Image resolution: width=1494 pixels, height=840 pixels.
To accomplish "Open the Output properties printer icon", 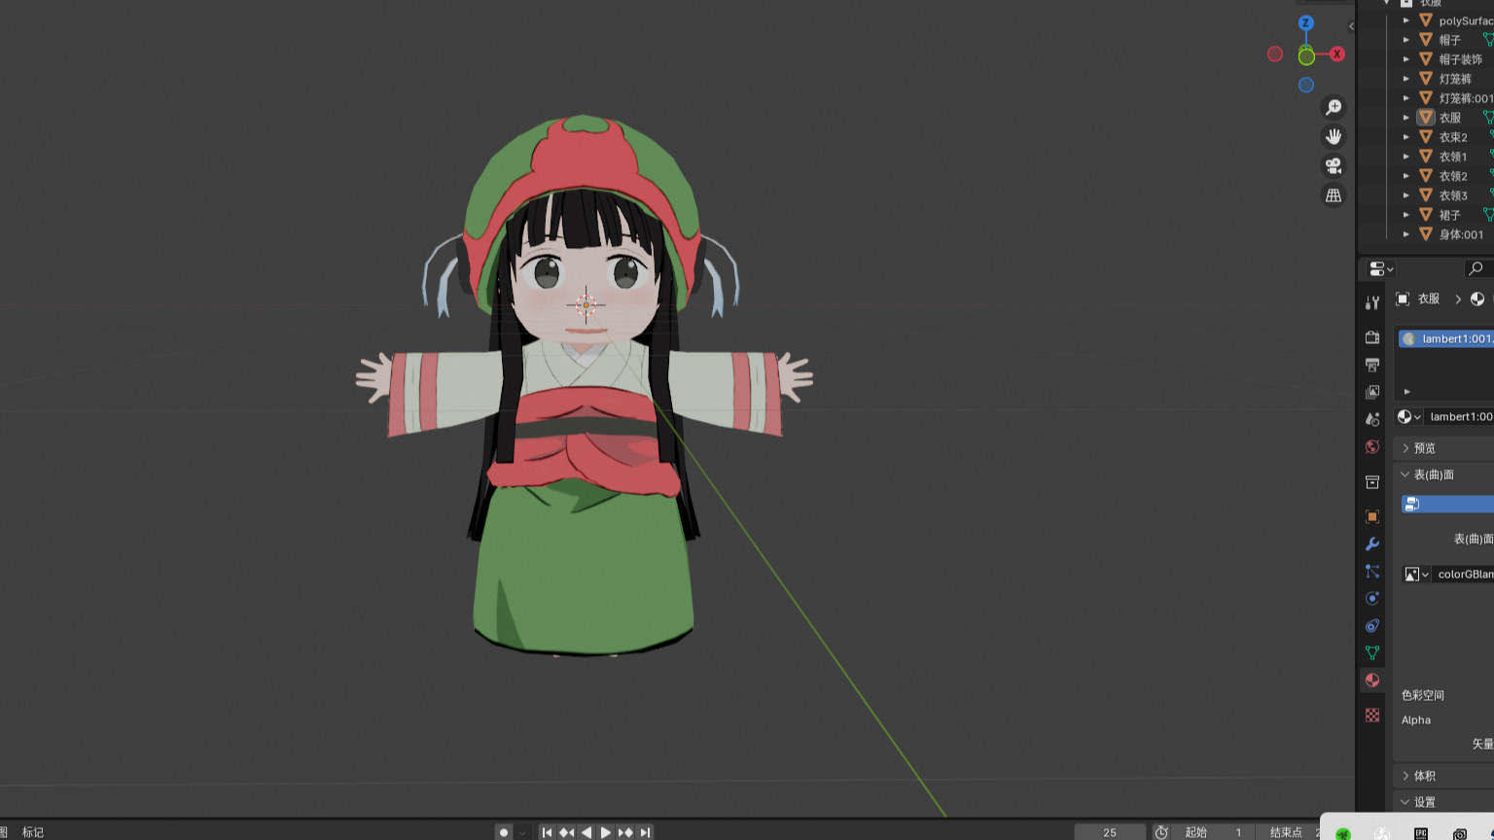I will 1372,365.
